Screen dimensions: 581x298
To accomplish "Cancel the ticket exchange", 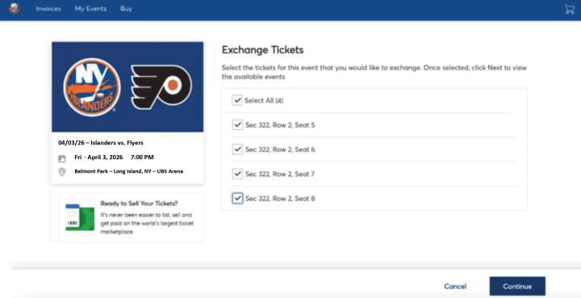I will pos(455,286).
